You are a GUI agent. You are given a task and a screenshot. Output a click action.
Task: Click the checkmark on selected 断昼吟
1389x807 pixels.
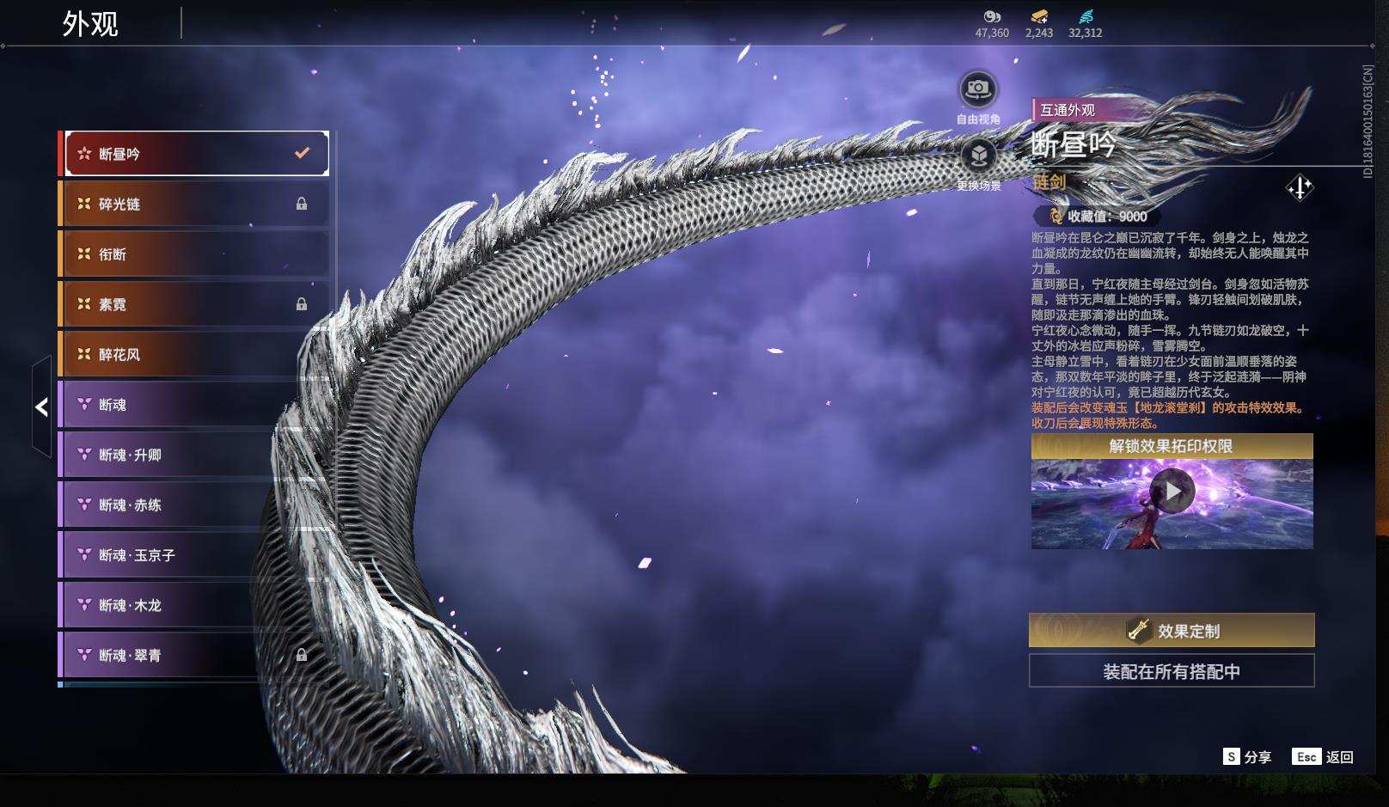pos(302,153)
